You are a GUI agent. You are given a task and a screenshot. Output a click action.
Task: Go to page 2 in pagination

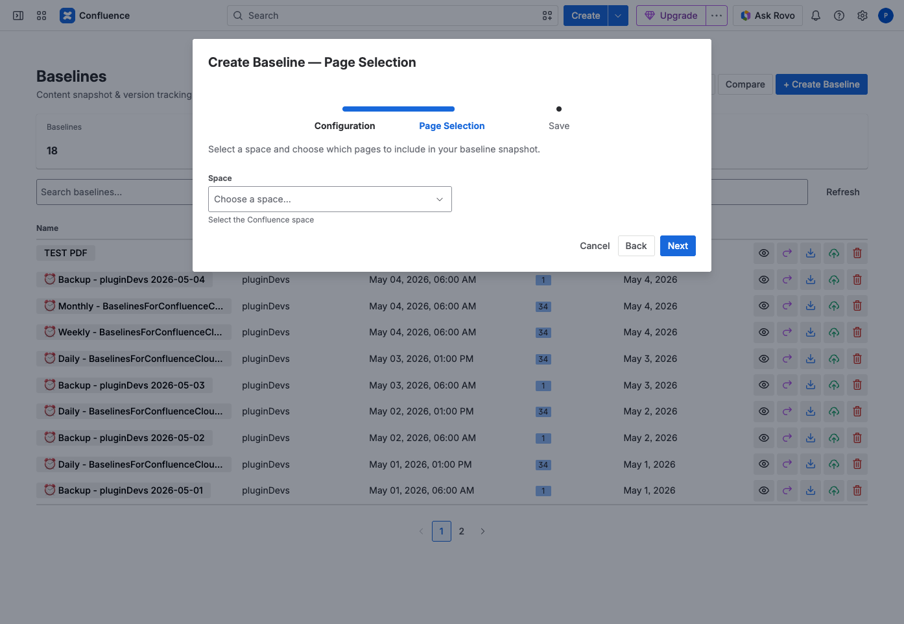pyautogui.click(x=462, y=531)
